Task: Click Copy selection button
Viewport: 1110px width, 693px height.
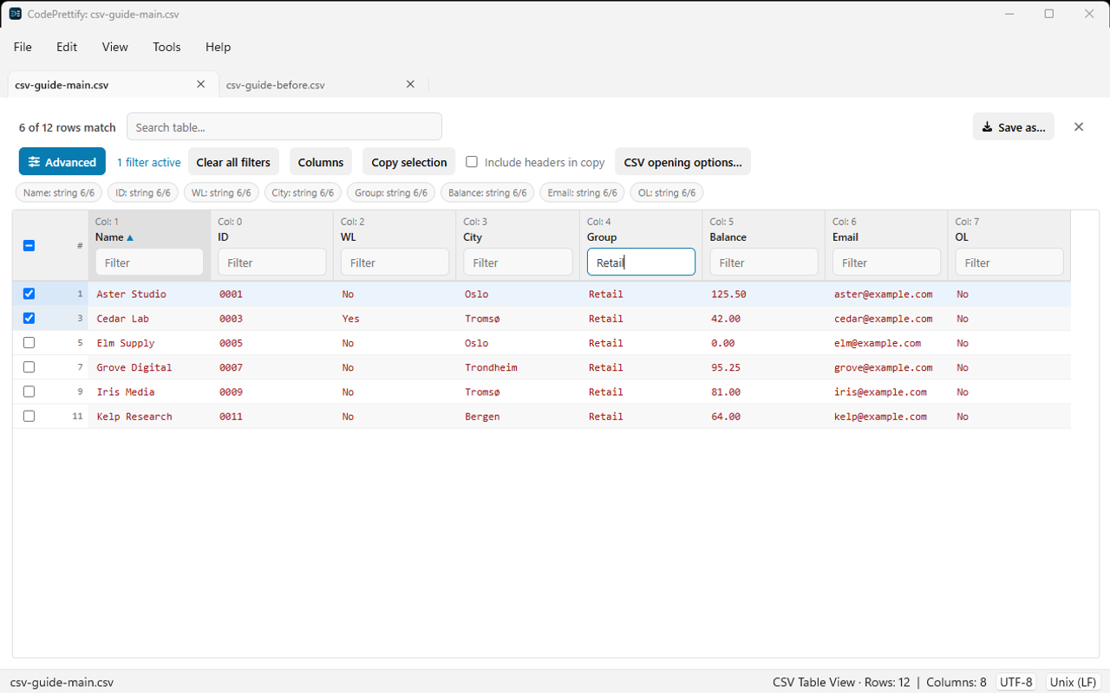Action: pos(409,162)
